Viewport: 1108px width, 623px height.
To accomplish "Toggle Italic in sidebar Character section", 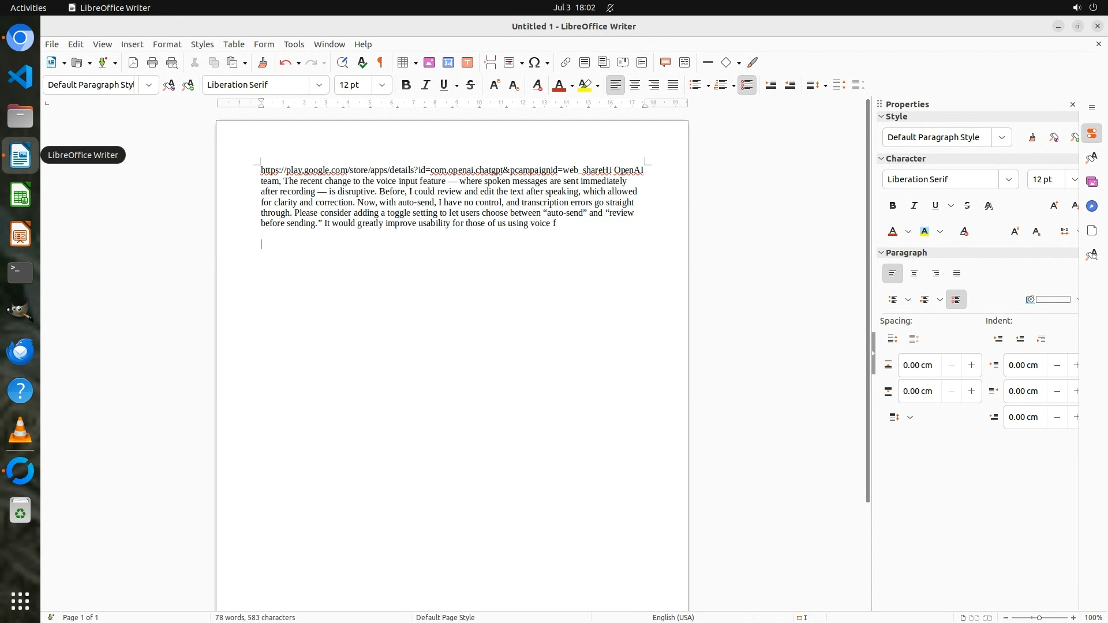I will coord(914,205).
